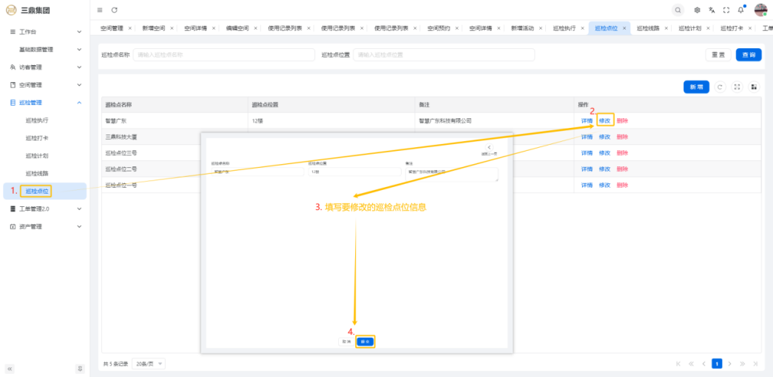Viewport: 773px width, 377px height.
Task: Click the 巡检点名称 search input field
Action: [223, 55]
